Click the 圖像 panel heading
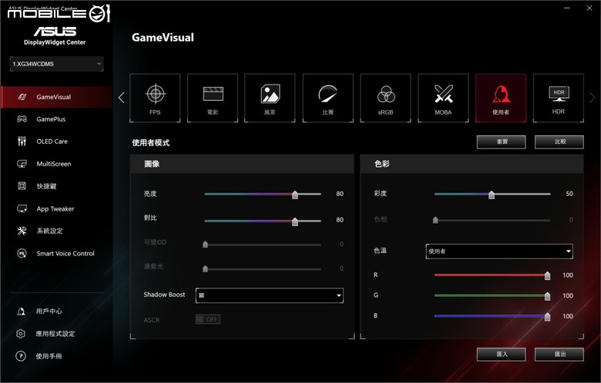Image resolution: width=601 pixels, height=383 pixels. [152, 164]
